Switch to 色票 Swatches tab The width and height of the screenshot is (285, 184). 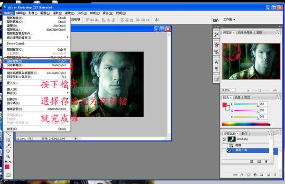[x=238, y=97]
